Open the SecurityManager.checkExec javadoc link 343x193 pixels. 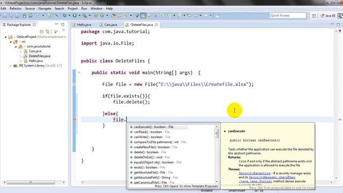(272, 177)
